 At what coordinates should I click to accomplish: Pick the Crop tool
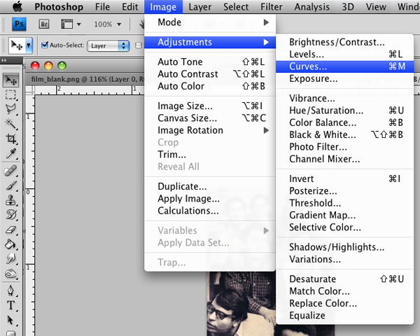[11, 139]
